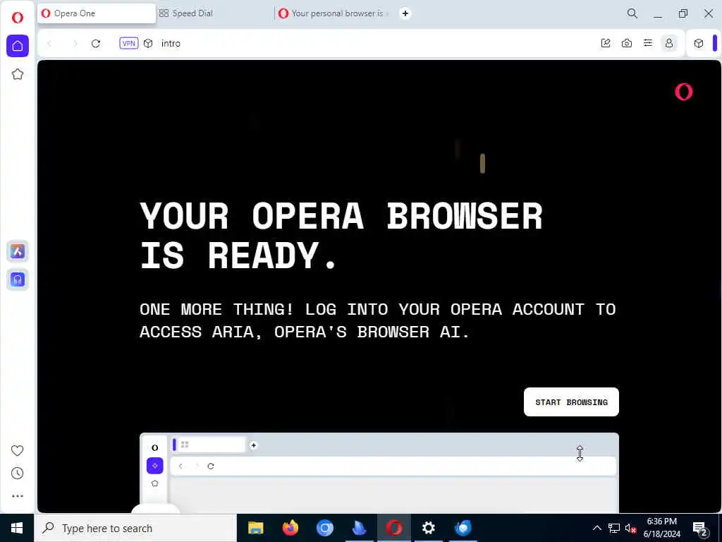Switch to the Speed Dial tab
Viewport: 722px width, 542px height.
point(214,13)
